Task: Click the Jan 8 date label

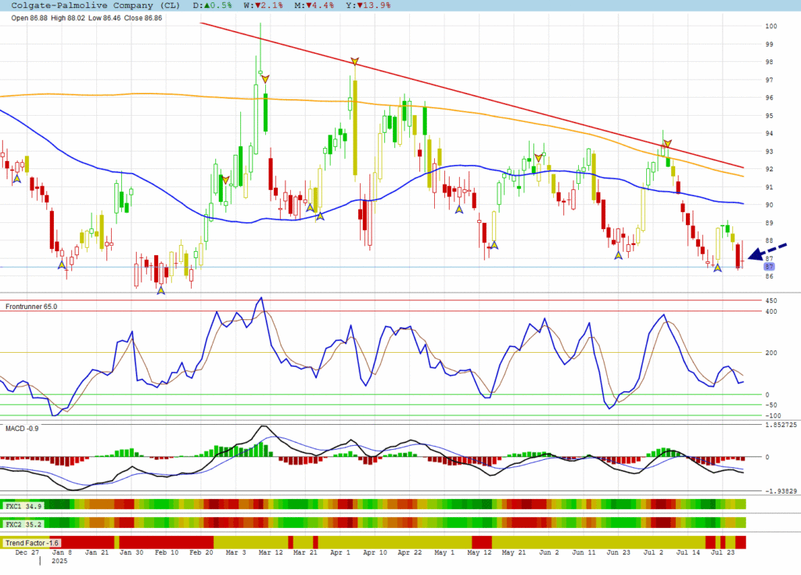Action: (63, 552)
